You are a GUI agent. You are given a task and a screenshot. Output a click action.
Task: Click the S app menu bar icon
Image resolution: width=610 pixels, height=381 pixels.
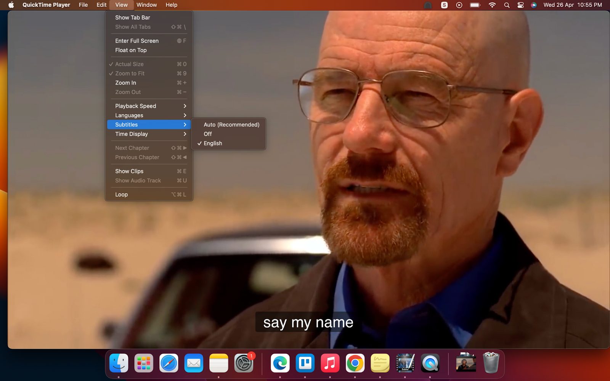(444, 5)
